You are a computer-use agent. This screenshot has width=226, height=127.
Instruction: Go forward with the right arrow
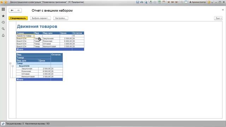[x=18, y=10]
